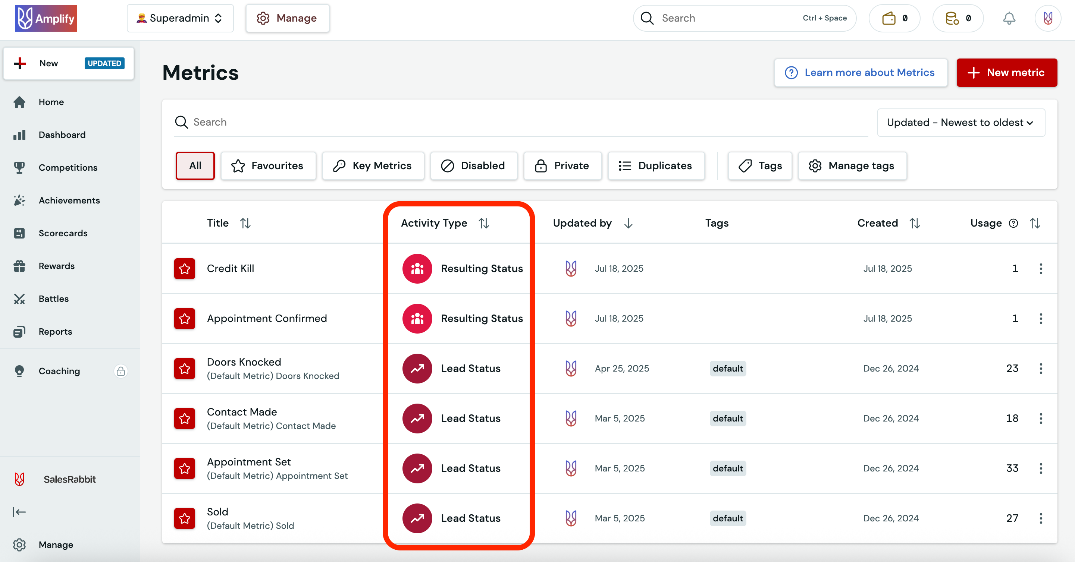
Task: Toggle favourite star for Appointment Set
Action: [x=185, y=468]
